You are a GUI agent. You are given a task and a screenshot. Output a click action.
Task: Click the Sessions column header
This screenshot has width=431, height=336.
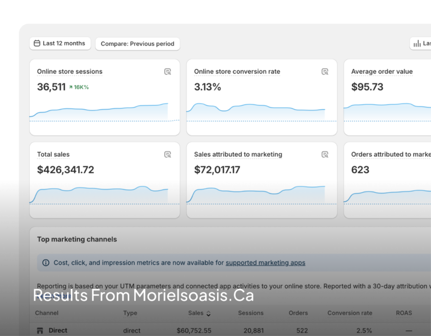pyautogui.click(x=251, y=313)
